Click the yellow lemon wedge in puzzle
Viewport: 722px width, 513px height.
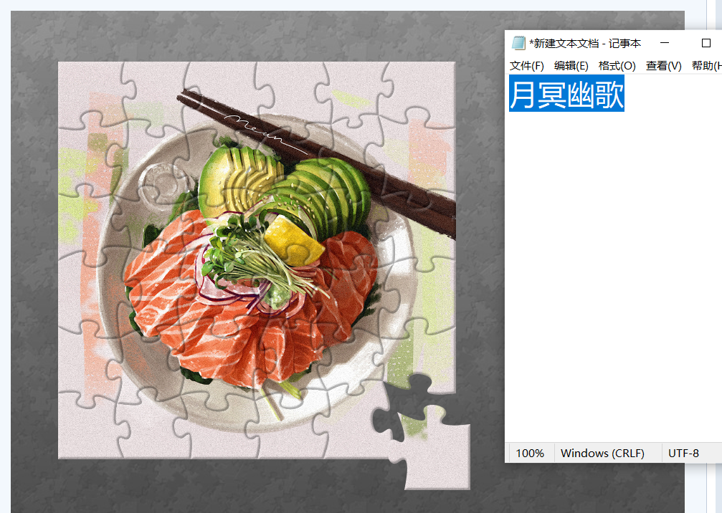click(x=294, y=241)
